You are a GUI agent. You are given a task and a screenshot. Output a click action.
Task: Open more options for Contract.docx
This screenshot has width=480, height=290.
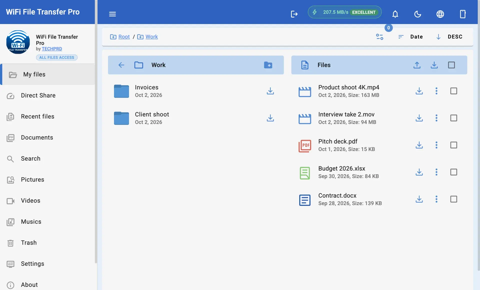[436, 199]
